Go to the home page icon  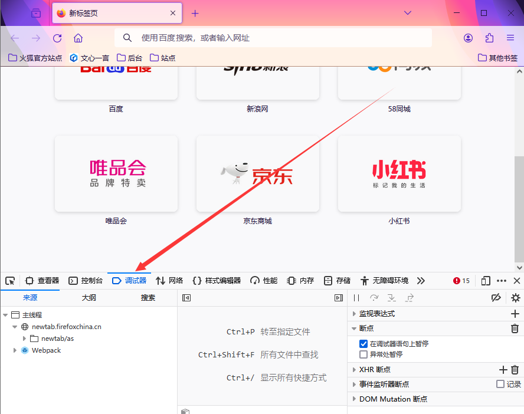coord(78,38)
